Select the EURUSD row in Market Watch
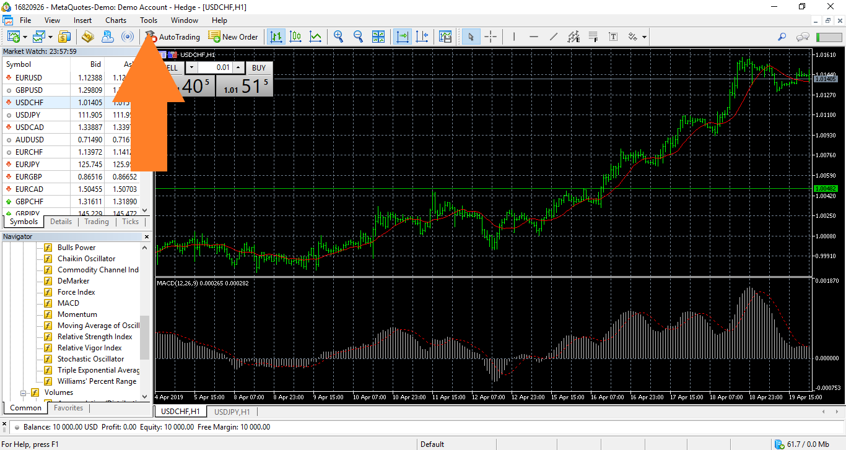This screenshot has height=450, width=846. (x=71, y=77)
